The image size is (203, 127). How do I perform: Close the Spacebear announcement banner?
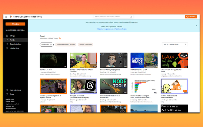(196, 26)
